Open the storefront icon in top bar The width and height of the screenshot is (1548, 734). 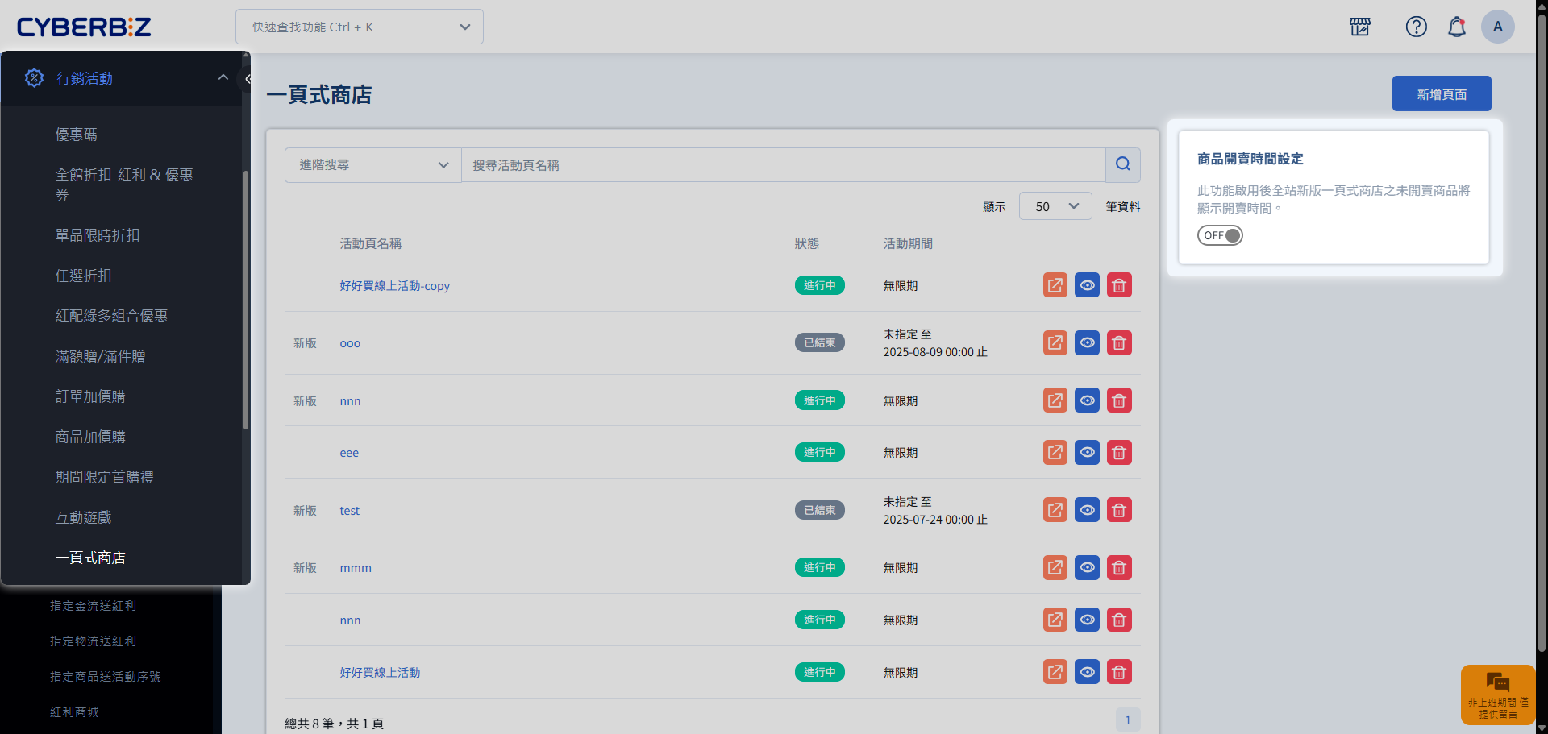[1360, 27]
